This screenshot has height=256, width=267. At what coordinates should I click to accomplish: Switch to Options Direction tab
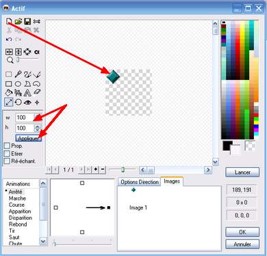coord(139,182)
